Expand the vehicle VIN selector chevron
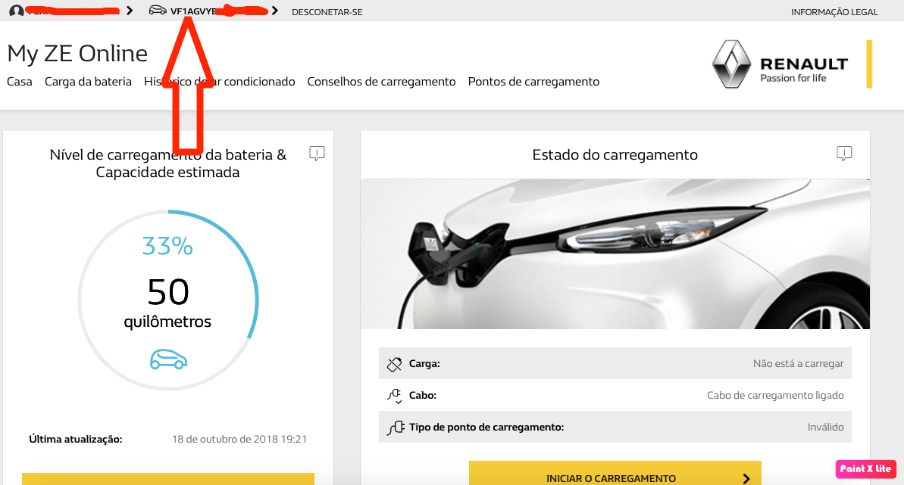904x485 pixels. click(x=275, y=11)
